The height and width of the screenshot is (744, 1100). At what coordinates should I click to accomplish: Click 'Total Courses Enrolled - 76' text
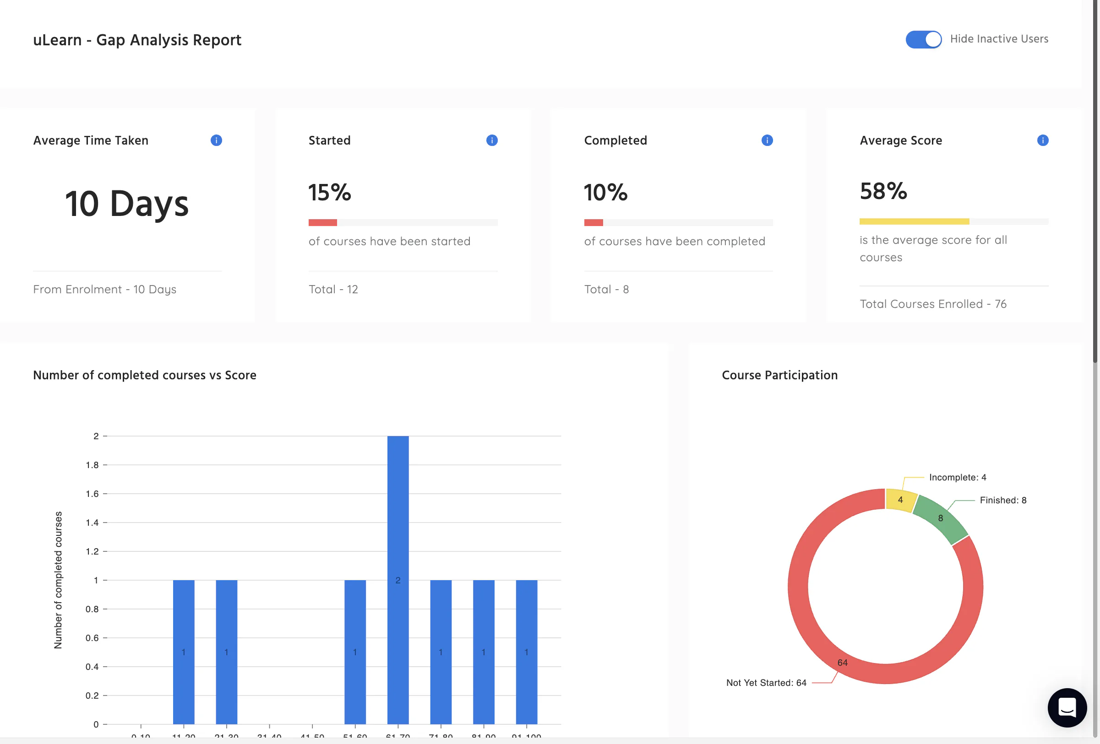(x=933, y=304)
